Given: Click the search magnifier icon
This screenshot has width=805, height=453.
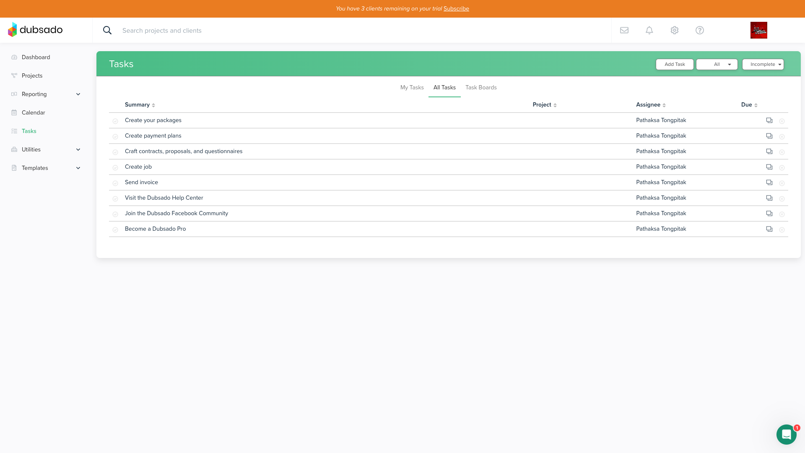Looking at the screenshot, I should 107,30.
